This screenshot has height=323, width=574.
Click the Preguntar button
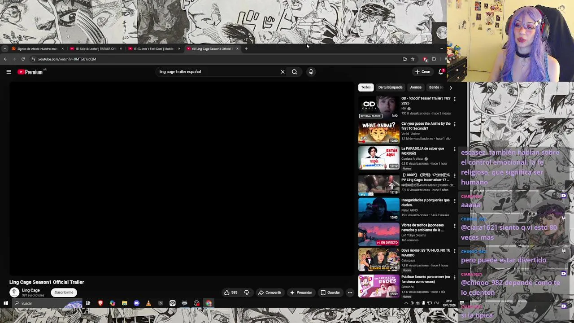[x=301, y=292]
